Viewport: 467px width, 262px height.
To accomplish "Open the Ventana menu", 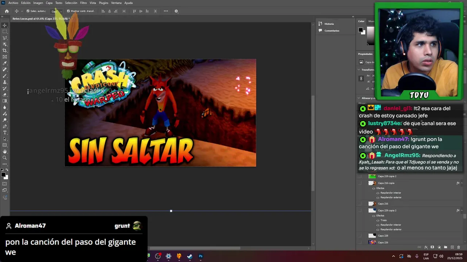I will coord(116,3).
